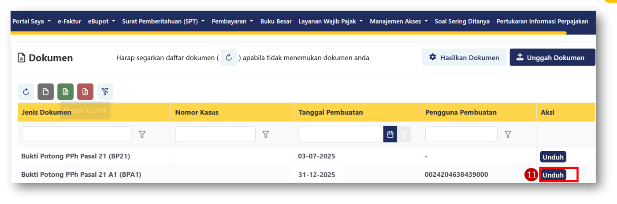Click the date 03-07-2025
617x204 pixels.
316,156
